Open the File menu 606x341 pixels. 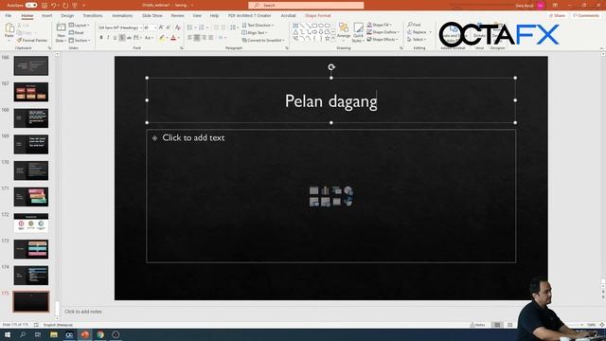point(9,15)
